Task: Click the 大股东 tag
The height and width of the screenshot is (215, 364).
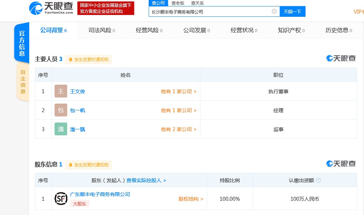Action: point(80,204)
